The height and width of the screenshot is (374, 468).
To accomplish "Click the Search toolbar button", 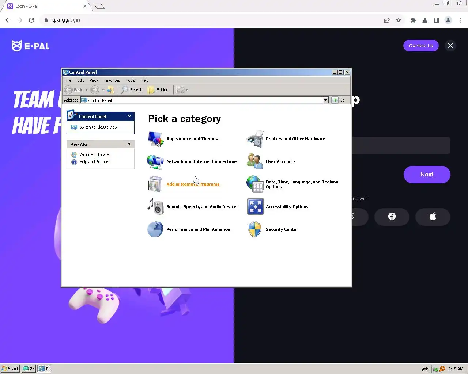I will (x=132, y=90).
